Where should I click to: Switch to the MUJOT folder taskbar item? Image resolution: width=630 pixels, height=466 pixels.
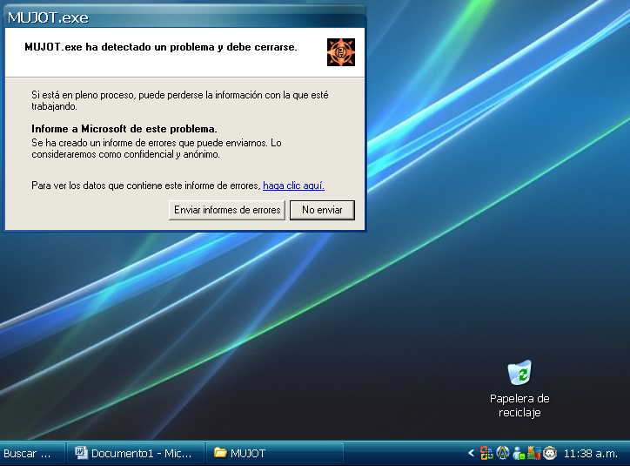pos(276,453)
